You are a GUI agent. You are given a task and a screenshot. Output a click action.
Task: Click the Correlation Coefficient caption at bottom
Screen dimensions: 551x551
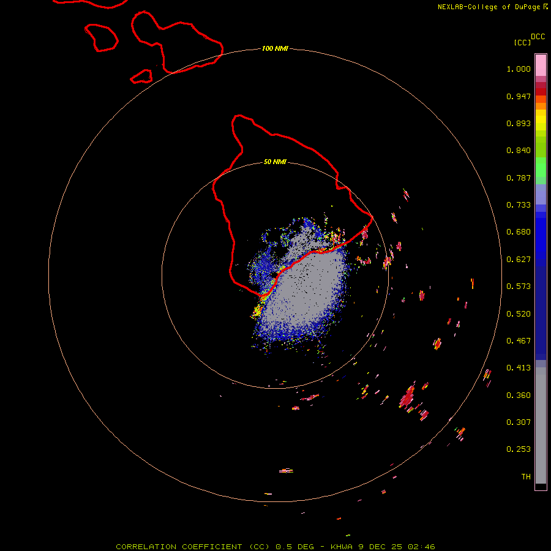pos(275,547)
